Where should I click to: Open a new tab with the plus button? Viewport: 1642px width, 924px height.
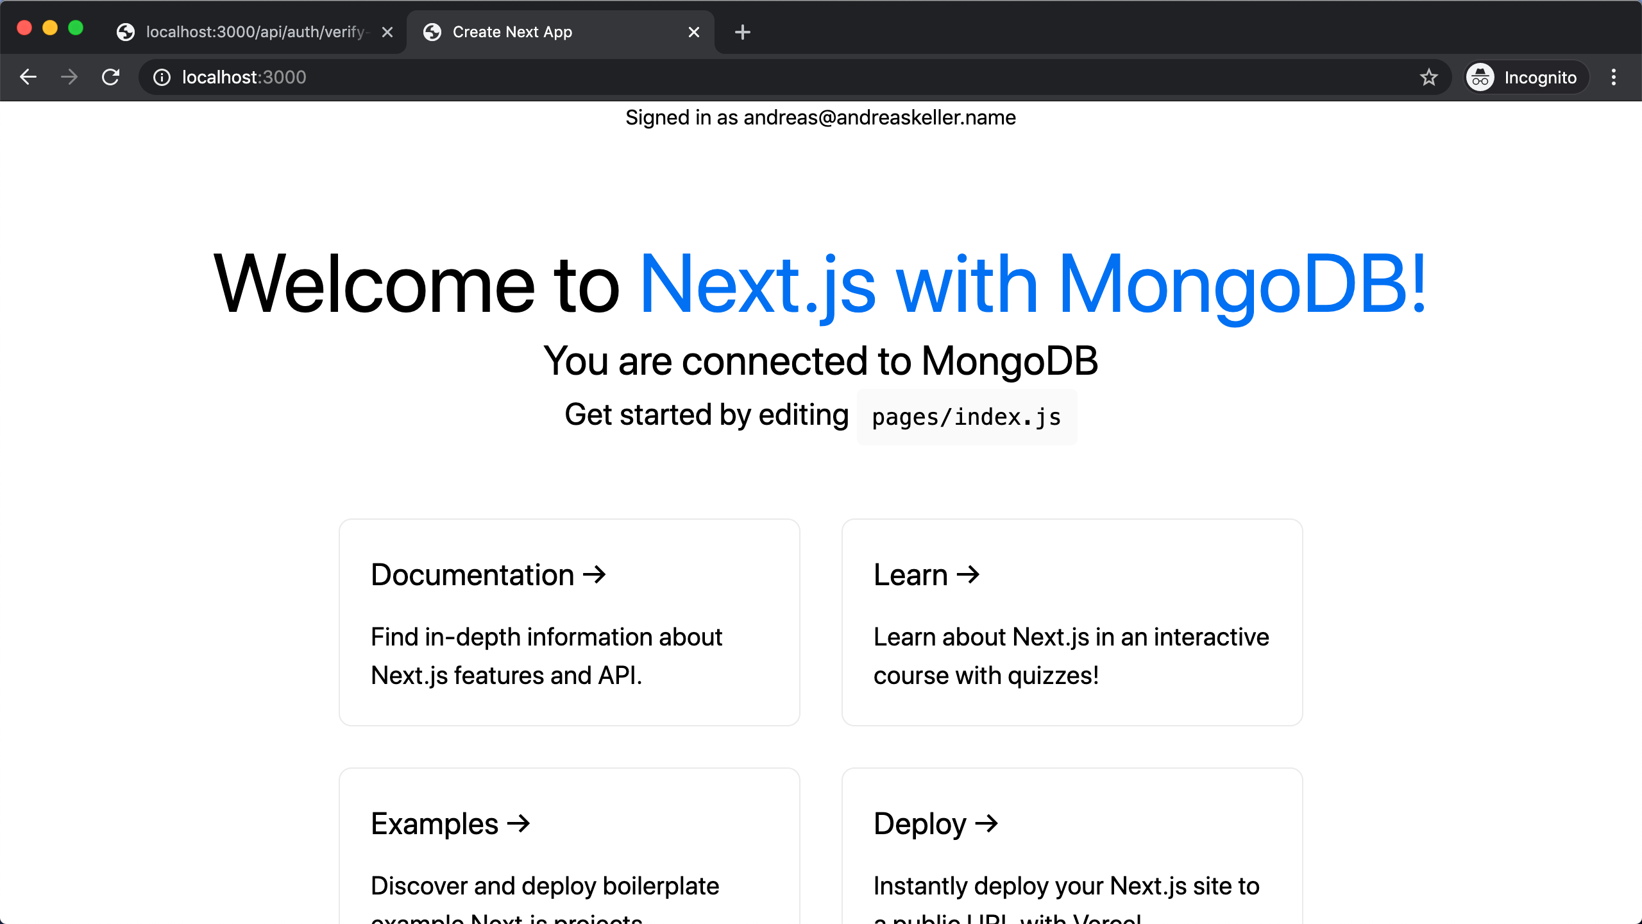coord(743,32)
